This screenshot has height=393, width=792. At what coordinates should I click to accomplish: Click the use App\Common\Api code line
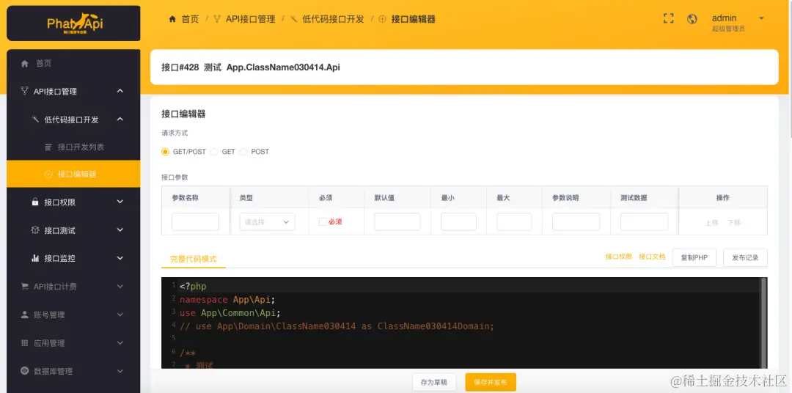click(x=230, y=312)
